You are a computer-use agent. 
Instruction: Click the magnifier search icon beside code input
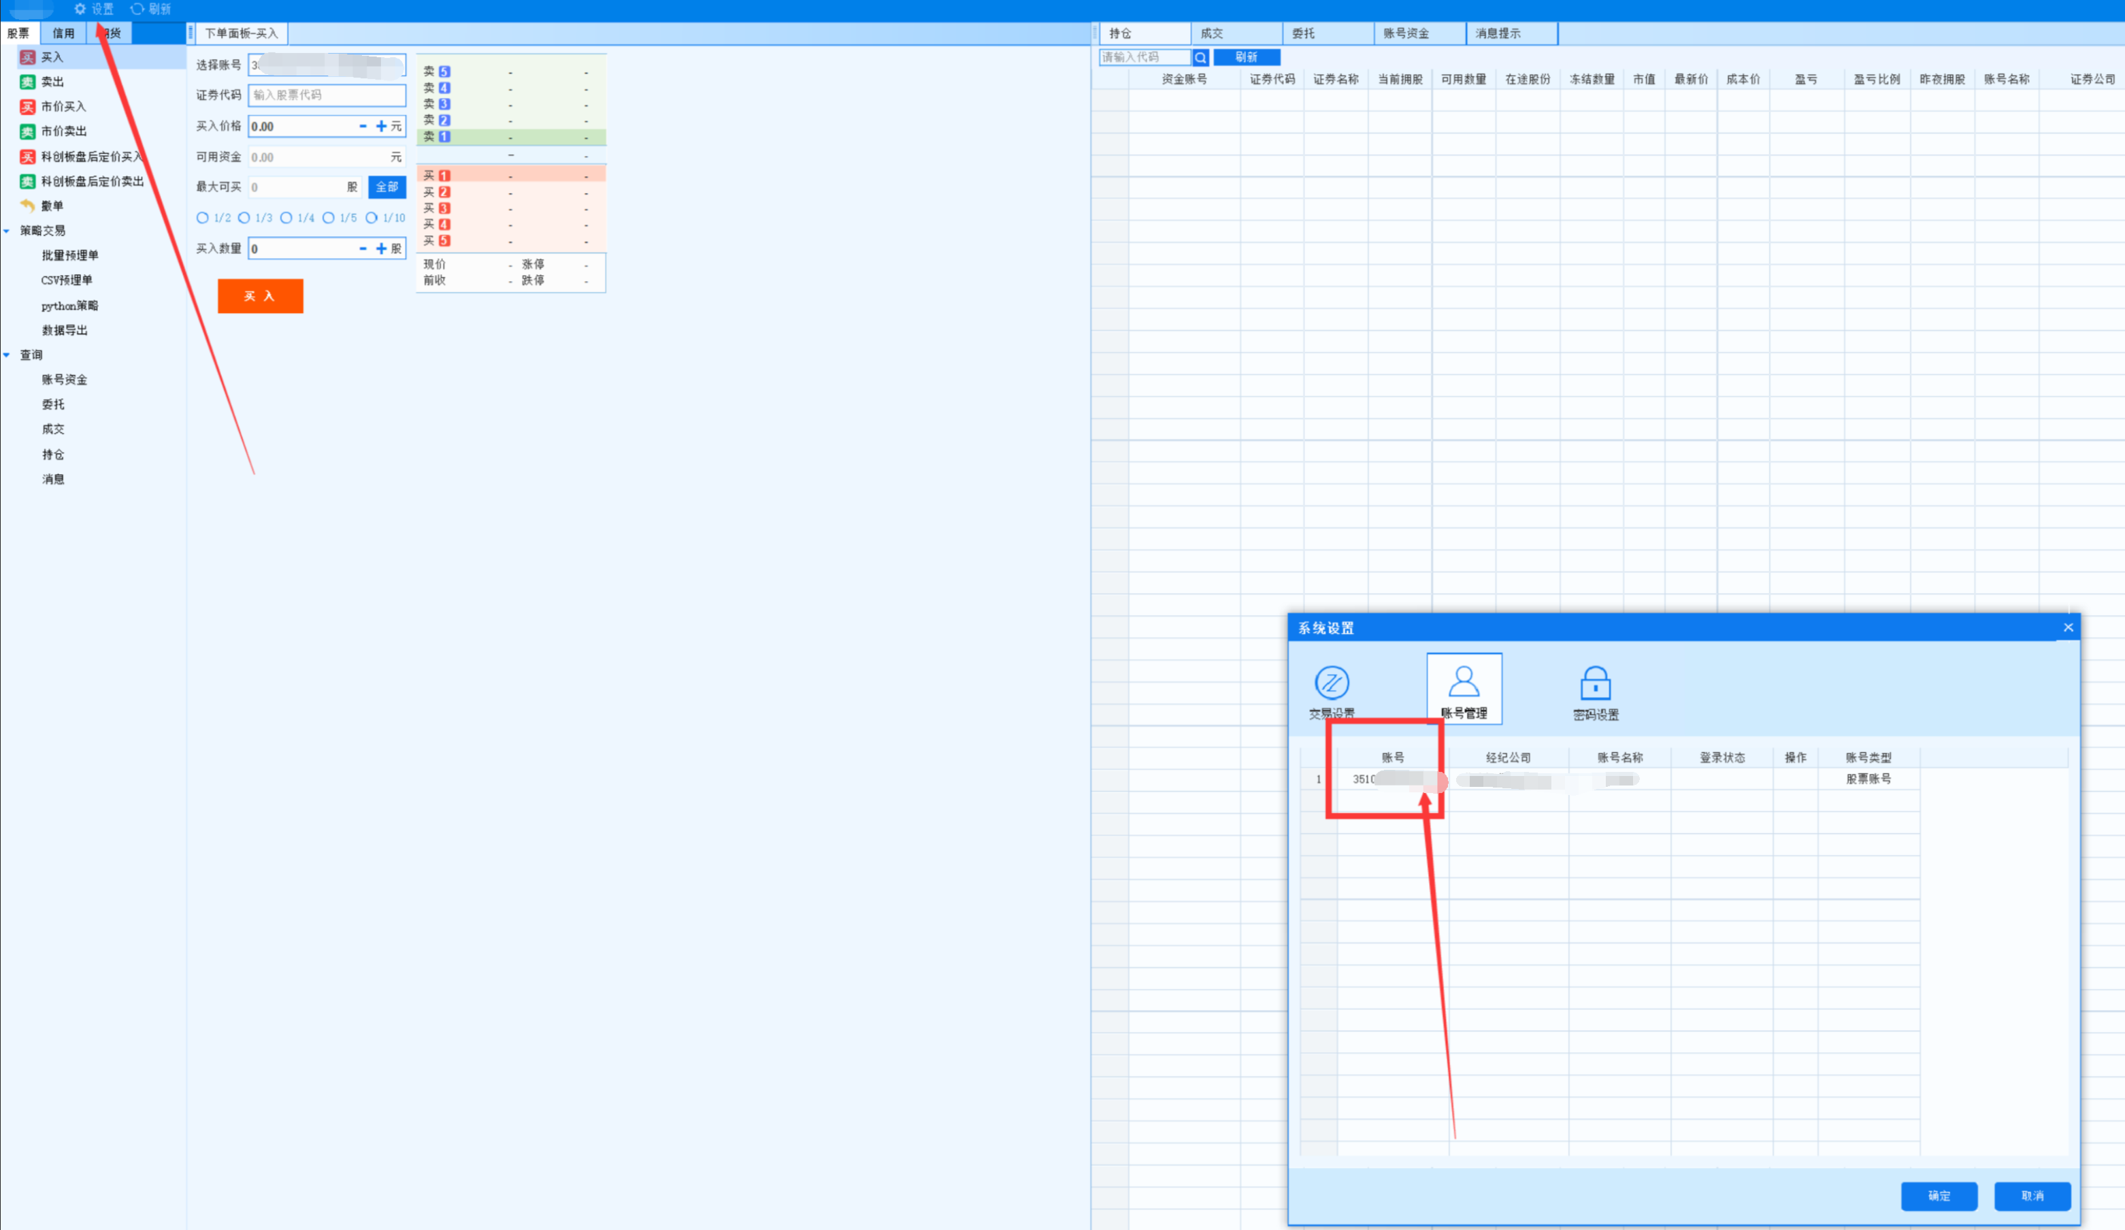(1200, 57)
